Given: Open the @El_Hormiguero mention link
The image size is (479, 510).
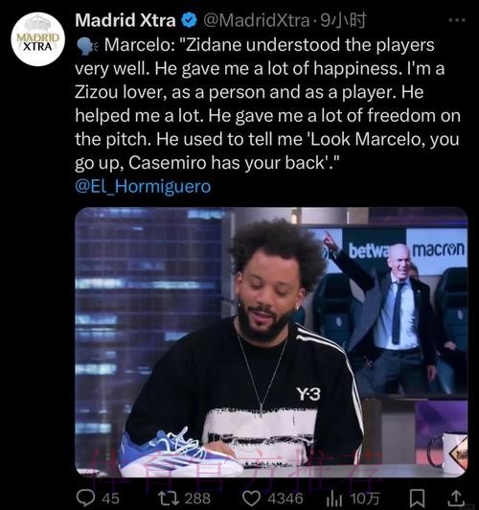Looking at the screenshot, I should [143, 186].
